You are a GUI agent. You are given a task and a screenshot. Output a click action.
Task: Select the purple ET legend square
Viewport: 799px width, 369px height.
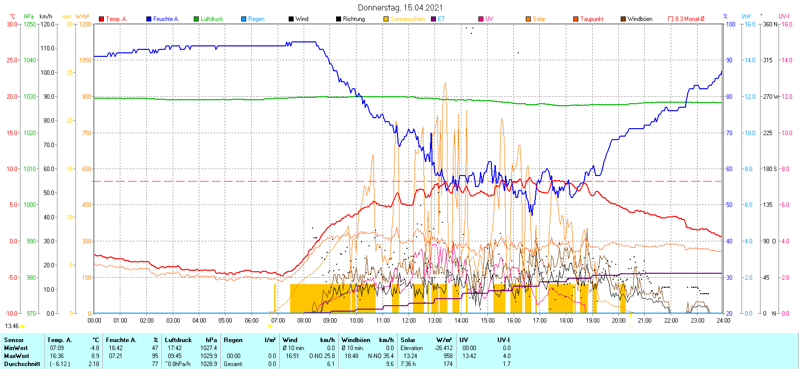click(x=433, y=19)
